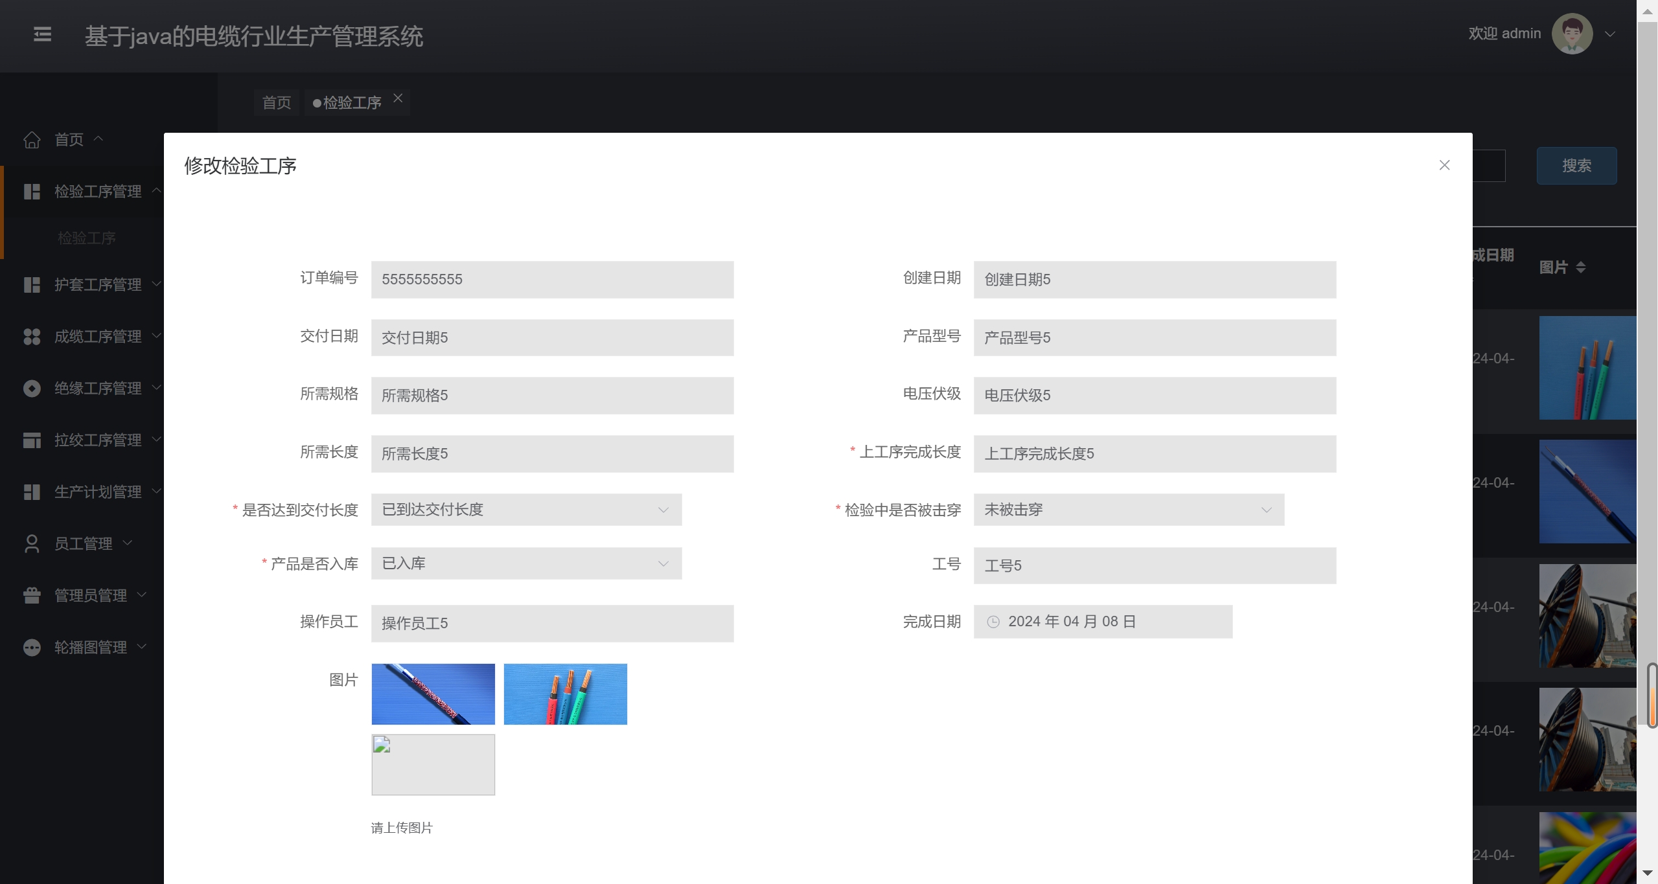Open the user menu chevron beside avatar
Image resolution: width=1658 pixels, height=884 pixels.
click(x=1609, y=34)
